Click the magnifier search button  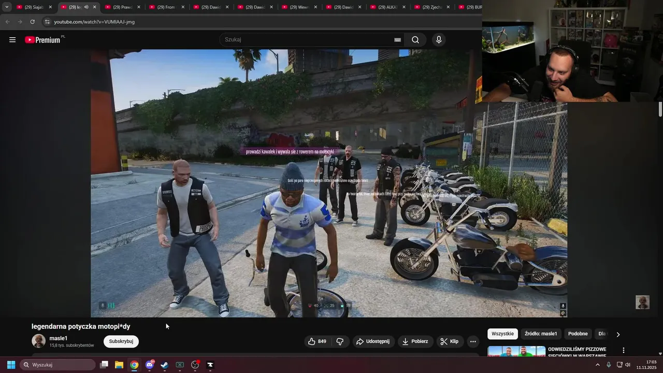[415, 40]
